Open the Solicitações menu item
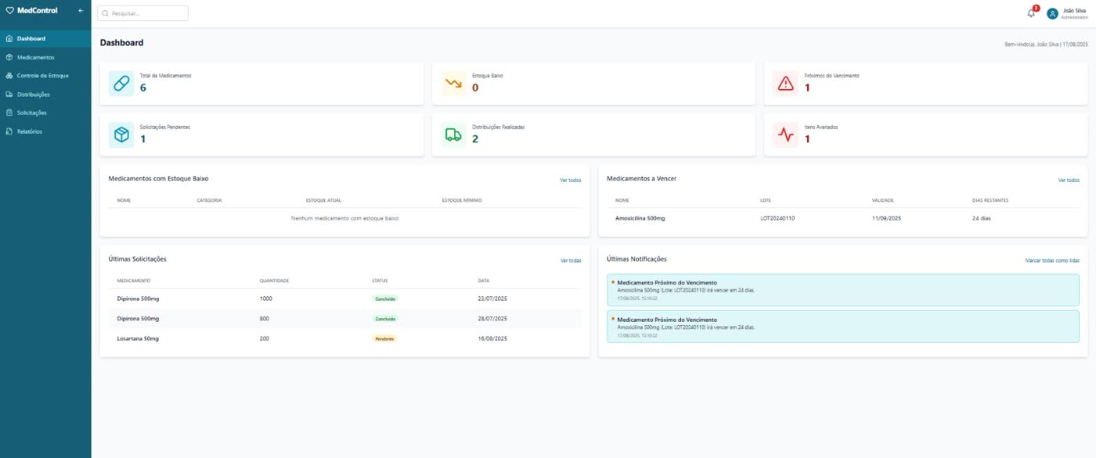The width and height of the screenshot is (1096, 458). 45,113
